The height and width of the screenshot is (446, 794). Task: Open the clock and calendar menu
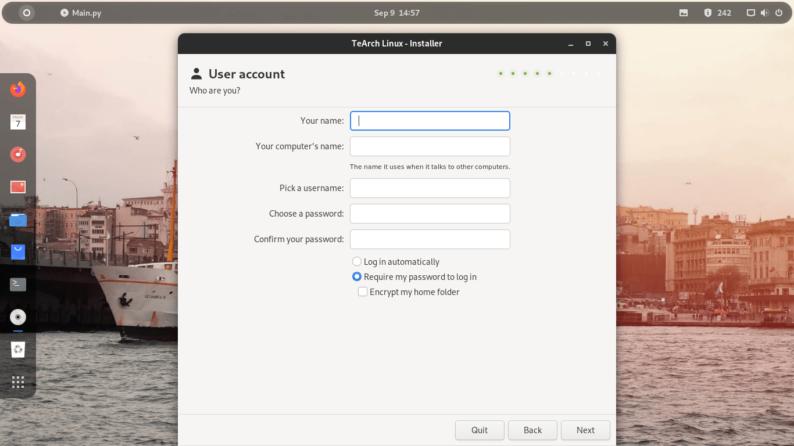397,13
